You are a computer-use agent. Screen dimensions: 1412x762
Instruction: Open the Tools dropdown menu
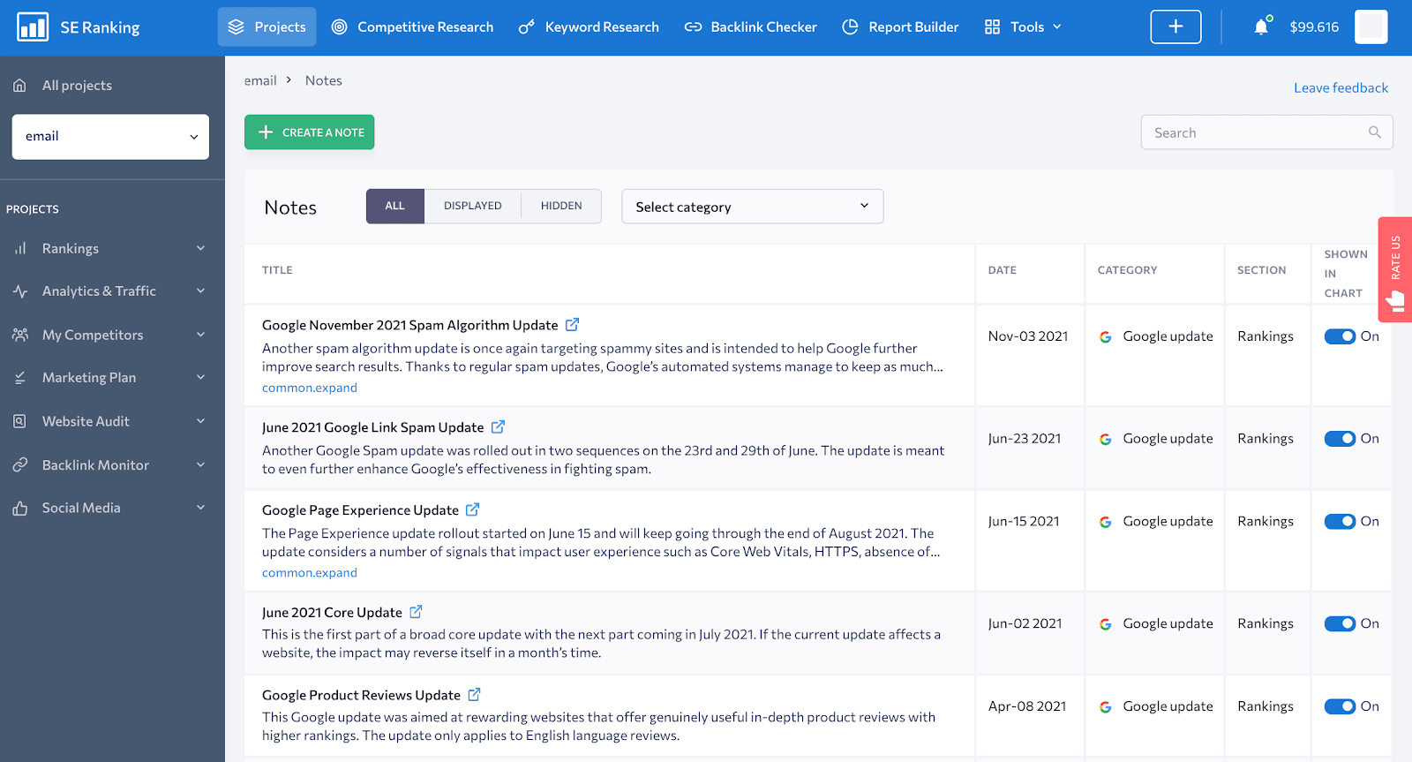(1024, 27)
